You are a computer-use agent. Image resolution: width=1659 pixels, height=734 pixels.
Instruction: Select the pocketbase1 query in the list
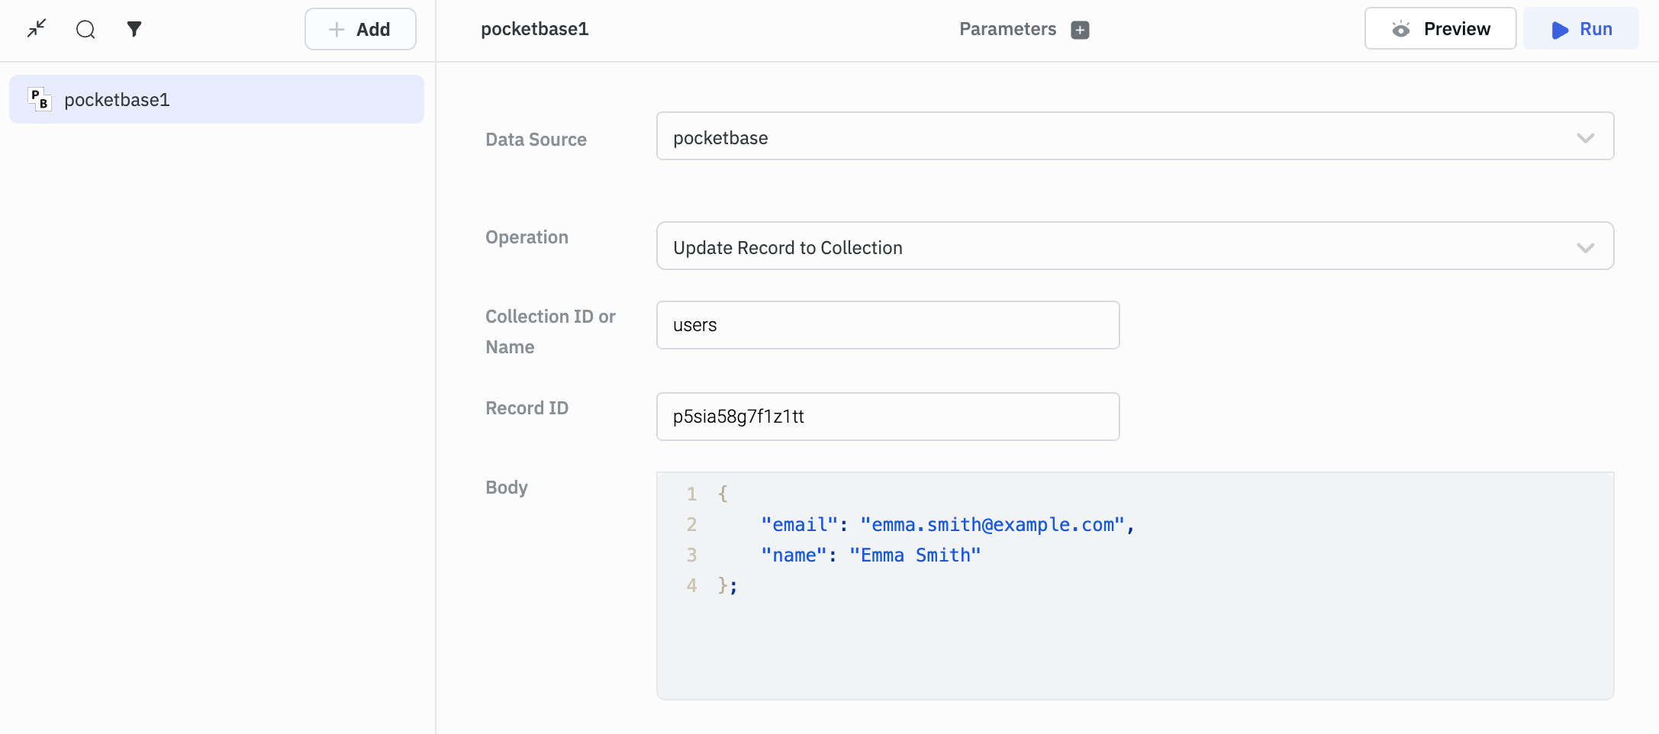[217, 99]
